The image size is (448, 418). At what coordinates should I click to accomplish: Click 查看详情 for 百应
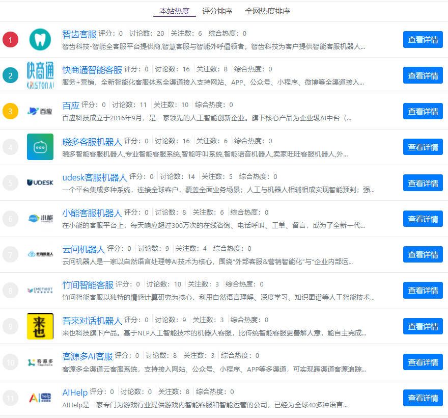click(423, 111)
